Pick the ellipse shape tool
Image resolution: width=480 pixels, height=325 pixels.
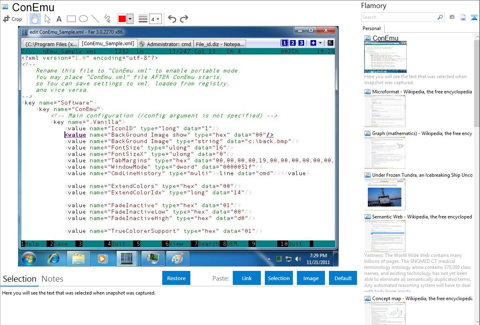[83, 19]
